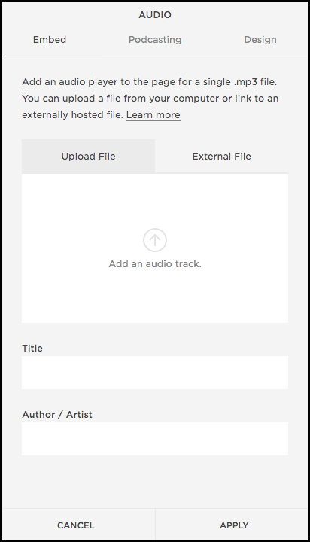Click the Author / Artist label
Viewport: 310px width, 542px height.
click(x=57, y=415)
